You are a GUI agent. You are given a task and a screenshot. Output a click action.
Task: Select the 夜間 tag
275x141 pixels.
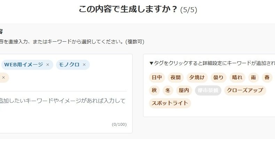coord(176,77)
